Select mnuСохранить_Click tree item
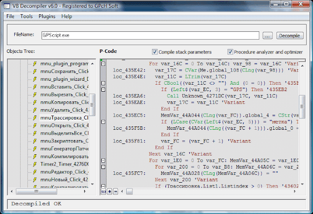This screenshot has height=214, width=313. [x=64, y=71]
